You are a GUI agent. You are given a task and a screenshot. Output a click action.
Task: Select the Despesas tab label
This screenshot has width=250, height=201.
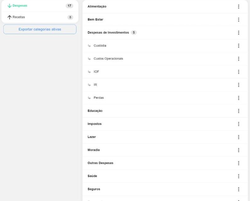tap(20, 6)
